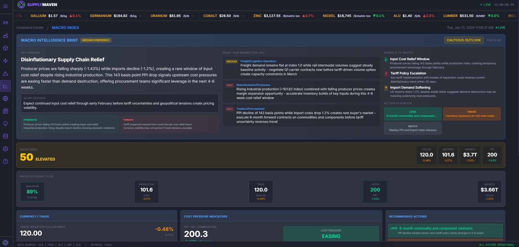Screen dimensions: 519x247
Task: Open the Command Center breadcrumb
Action: click(30, 27)
